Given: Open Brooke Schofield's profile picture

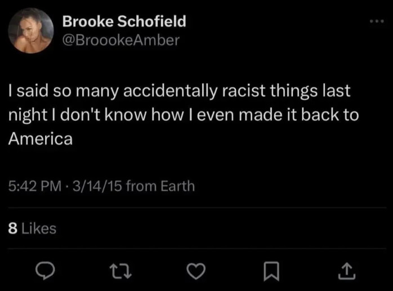Looking at the screenshot, I should coord(32,32).
